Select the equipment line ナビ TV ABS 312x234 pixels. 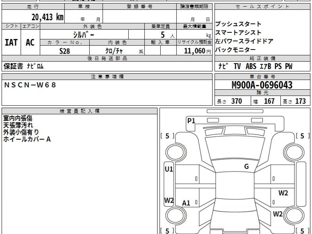click(x=256, y=67)
